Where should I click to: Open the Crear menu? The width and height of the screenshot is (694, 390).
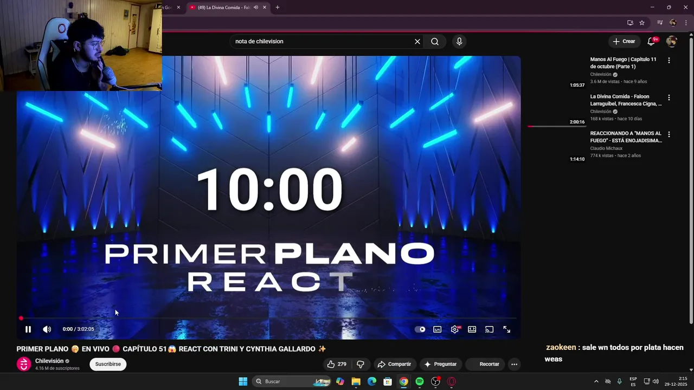tap(624, 41)
